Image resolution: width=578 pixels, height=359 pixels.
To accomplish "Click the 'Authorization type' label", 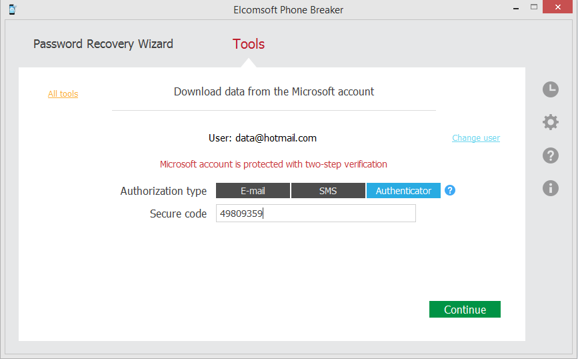I will point(163,191).
